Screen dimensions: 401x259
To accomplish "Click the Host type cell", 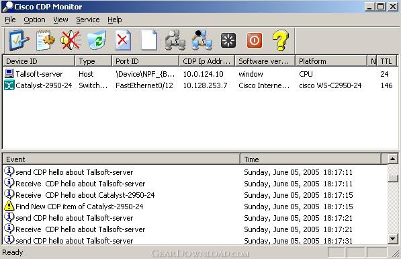I will pyautogui.click(x=86, y=74).
